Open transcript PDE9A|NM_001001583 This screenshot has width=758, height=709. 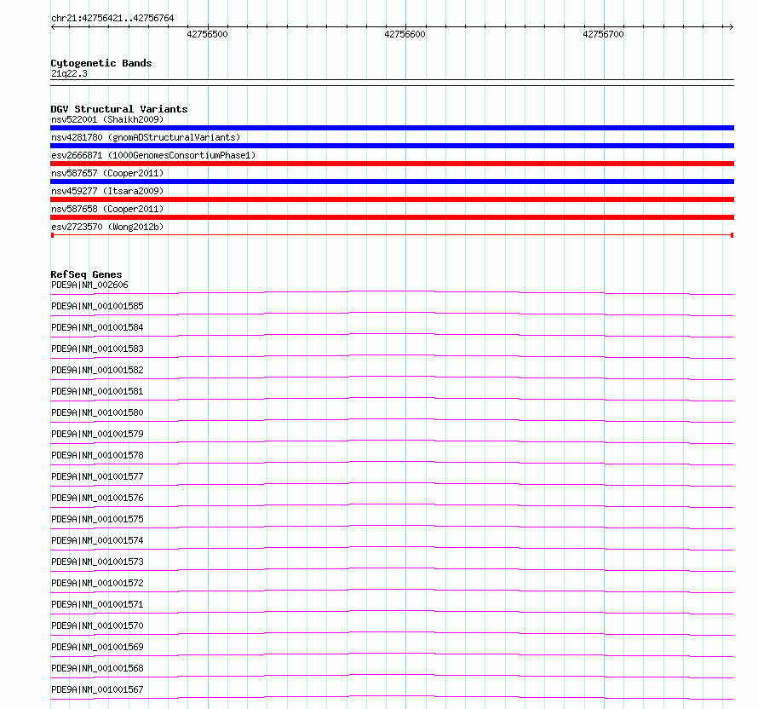[x=97, y=349]
